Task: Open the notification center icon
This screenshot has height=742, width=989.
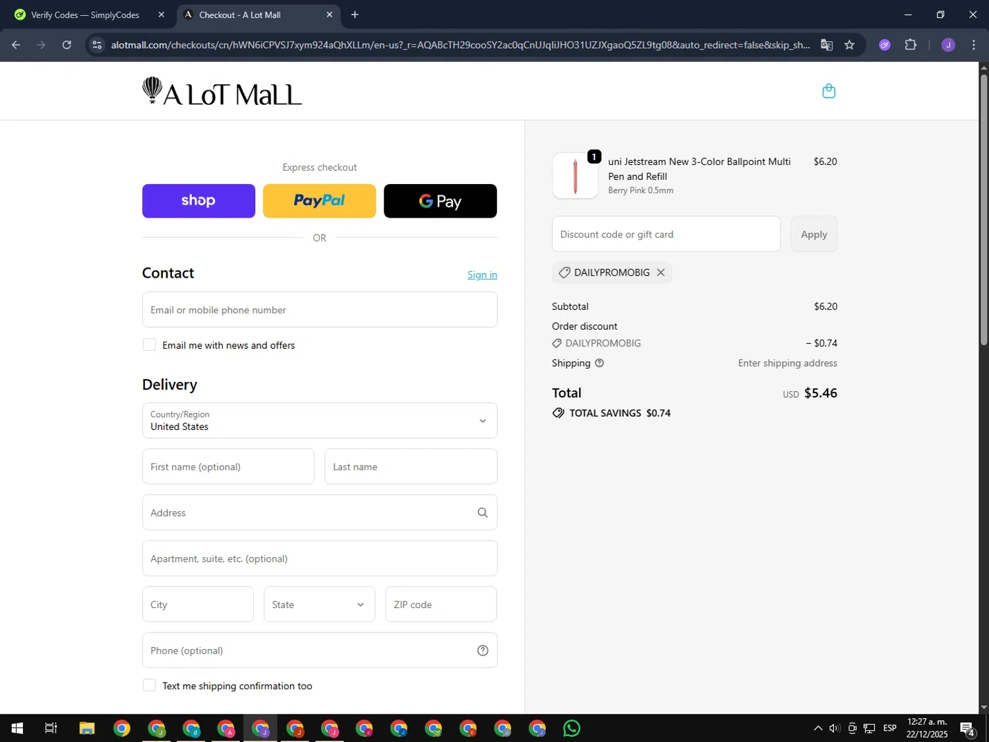Action: pyautogui.click(x=968, y=729)
